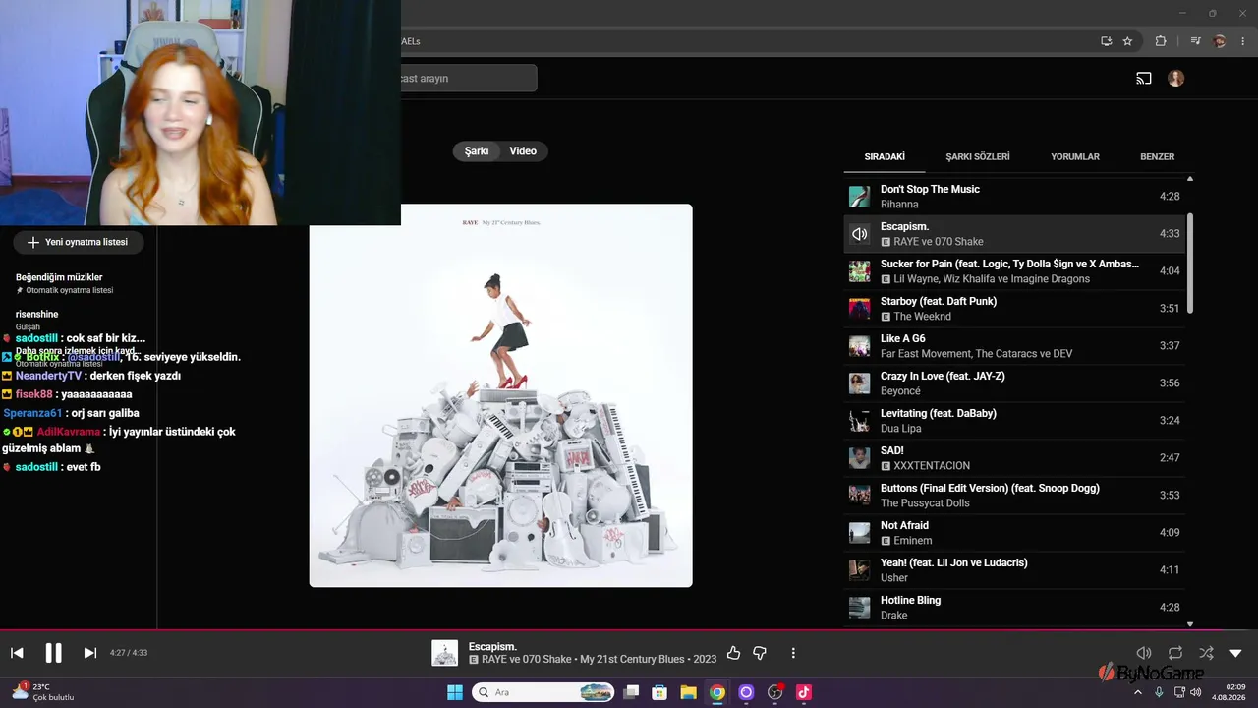Click the podcast search field
The height and width of the screenshot is (708, 1258).
468,78
